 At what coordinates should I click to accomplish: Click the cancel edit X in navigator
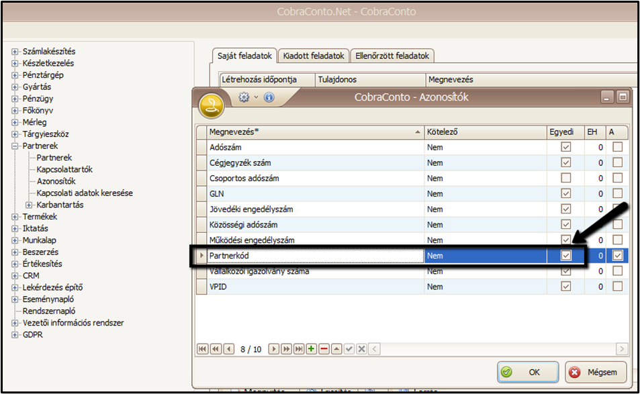coord(361,349)
